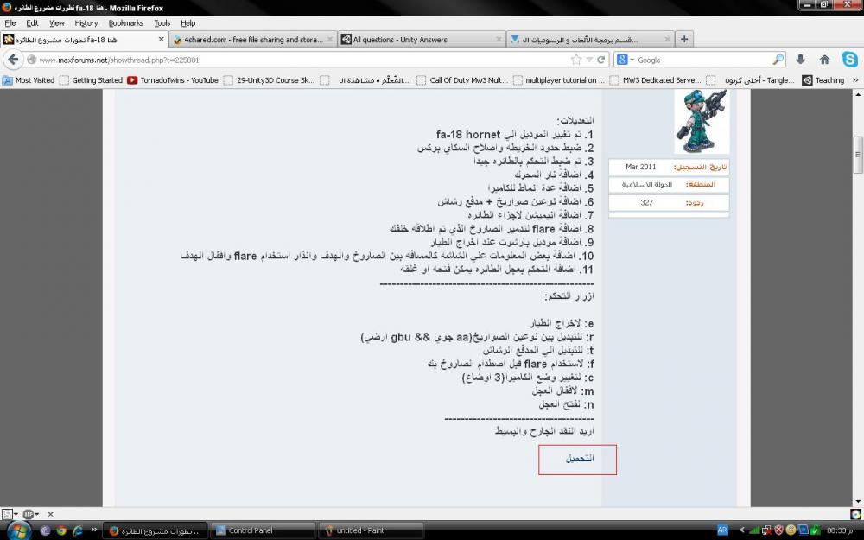Image resolution: width=864 pixels, height=540 pixels.
Task: Open a new tab with plus button
Action: (683, 39)
